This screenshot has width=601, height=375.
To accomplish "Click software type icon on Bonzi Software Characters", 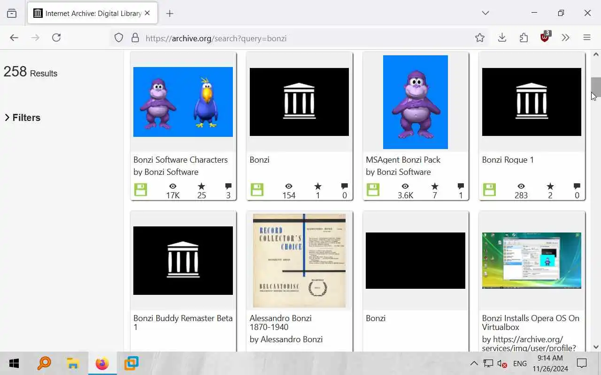I will 140,190.
